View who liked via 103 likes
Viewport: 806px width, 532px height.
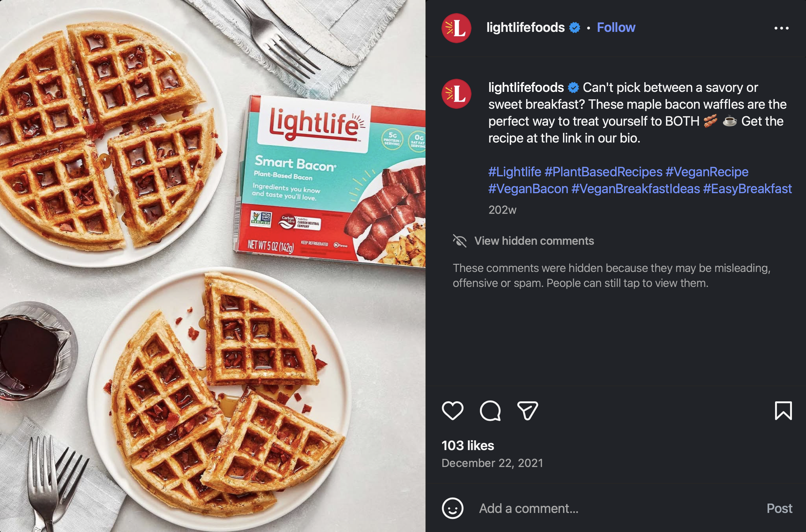(468, 445)
